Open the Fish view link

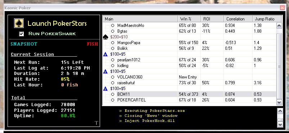(x=92, y=44)
